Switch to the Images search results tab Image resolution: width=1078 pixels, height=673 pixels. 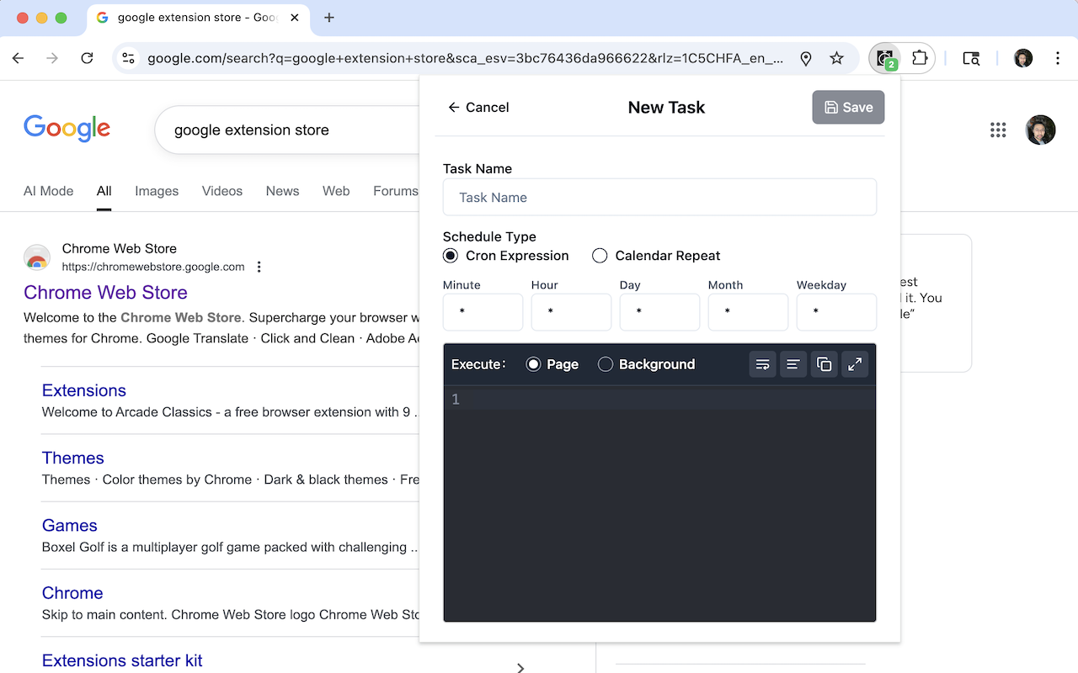pyautogui.click(x=157, y=191)
